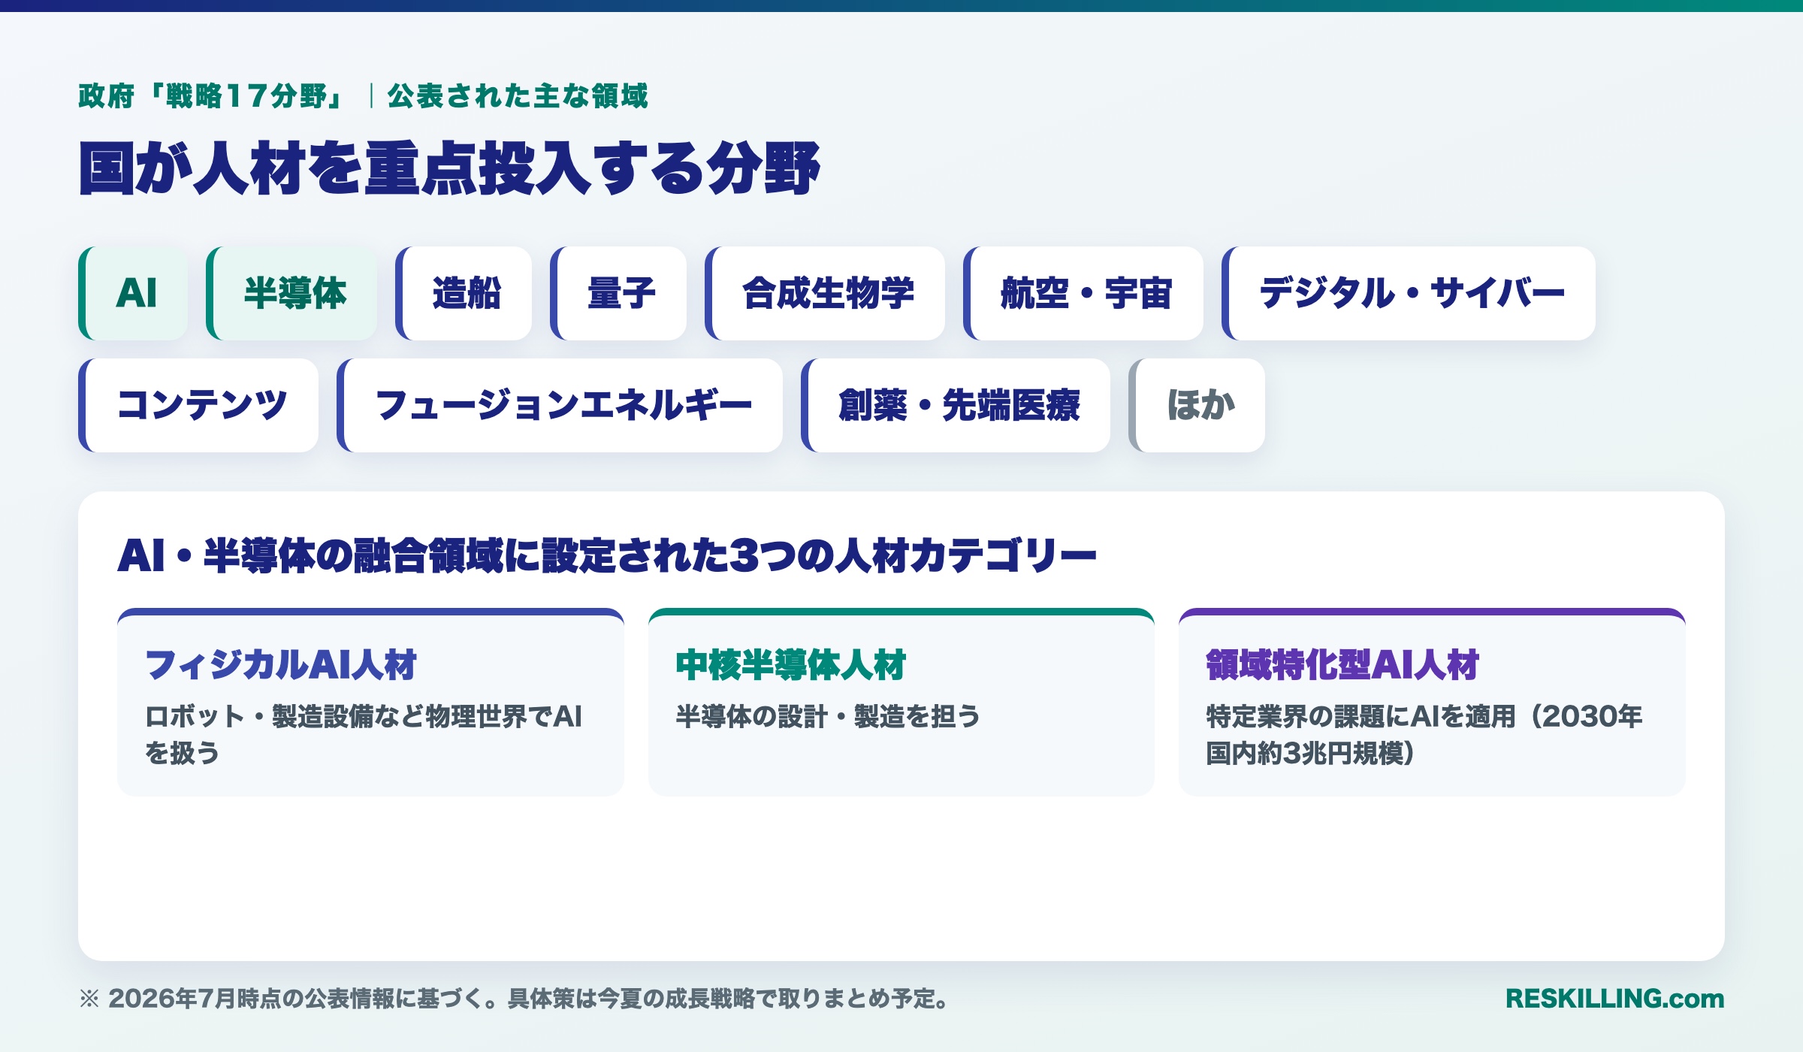Open the 中核半導体人材 card
The height and width of the screenshot is (1052, 1803).
pyautogui.click(x=901, y=703)
